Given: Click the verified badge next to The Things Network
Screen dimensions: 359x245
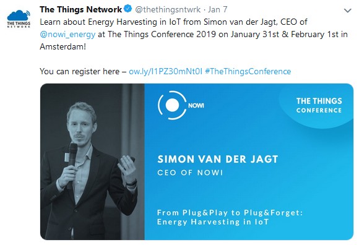Looking at the screenshot, I should [128, 9].
